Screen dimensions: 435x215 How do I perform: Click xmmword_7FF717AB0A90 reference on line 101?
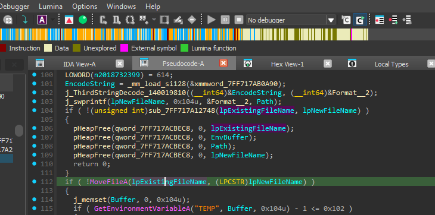(x=236, y=84)
